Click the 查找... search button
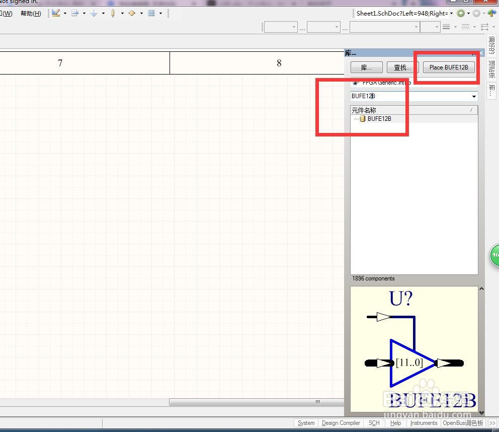499x432 pixels. pyautogui.click(x=402, y=67)
